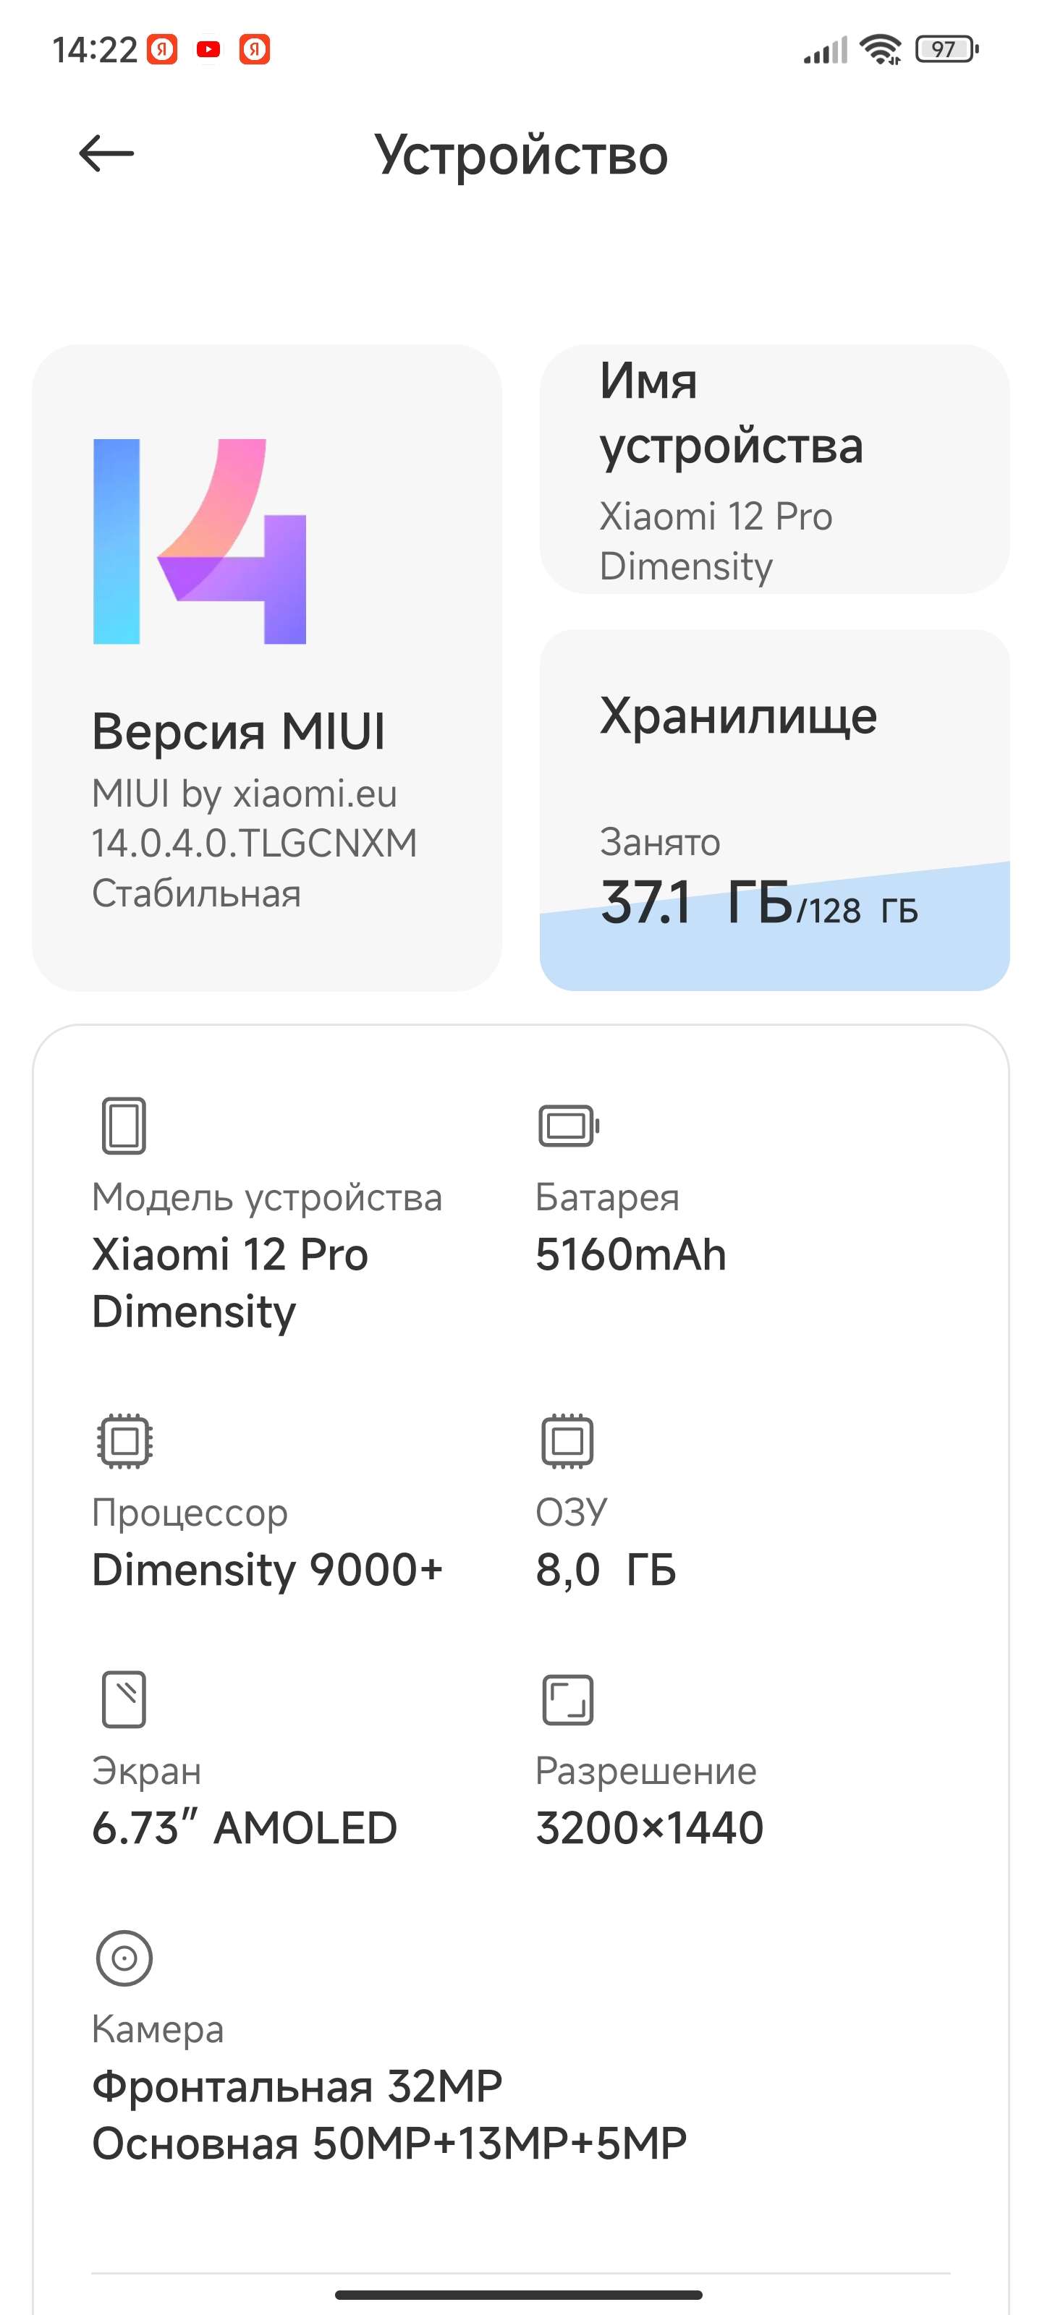This screenshot has width=1042, height=2315.
Task: Tap the battery icon above Батарея
Action: tap(568, 1125)
